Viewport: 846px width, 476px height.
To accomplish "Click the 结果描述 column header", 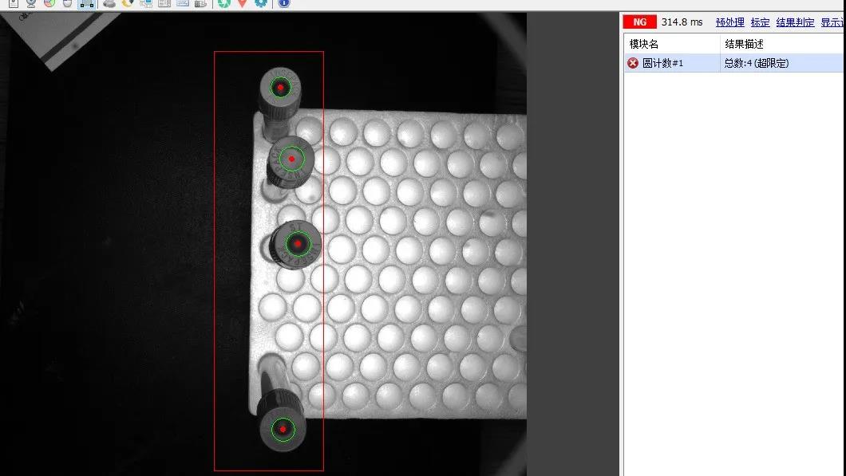I will pos(782,44).
